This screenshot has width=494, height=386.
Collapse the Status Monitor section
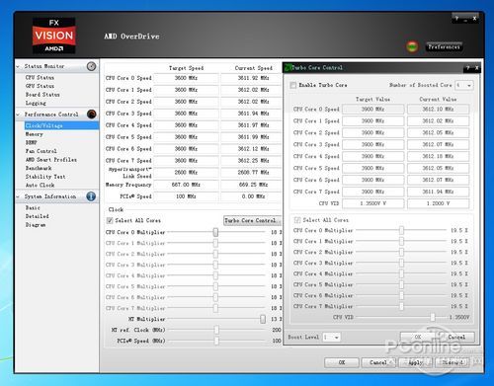pyautogui.click(x=18, y=66)
